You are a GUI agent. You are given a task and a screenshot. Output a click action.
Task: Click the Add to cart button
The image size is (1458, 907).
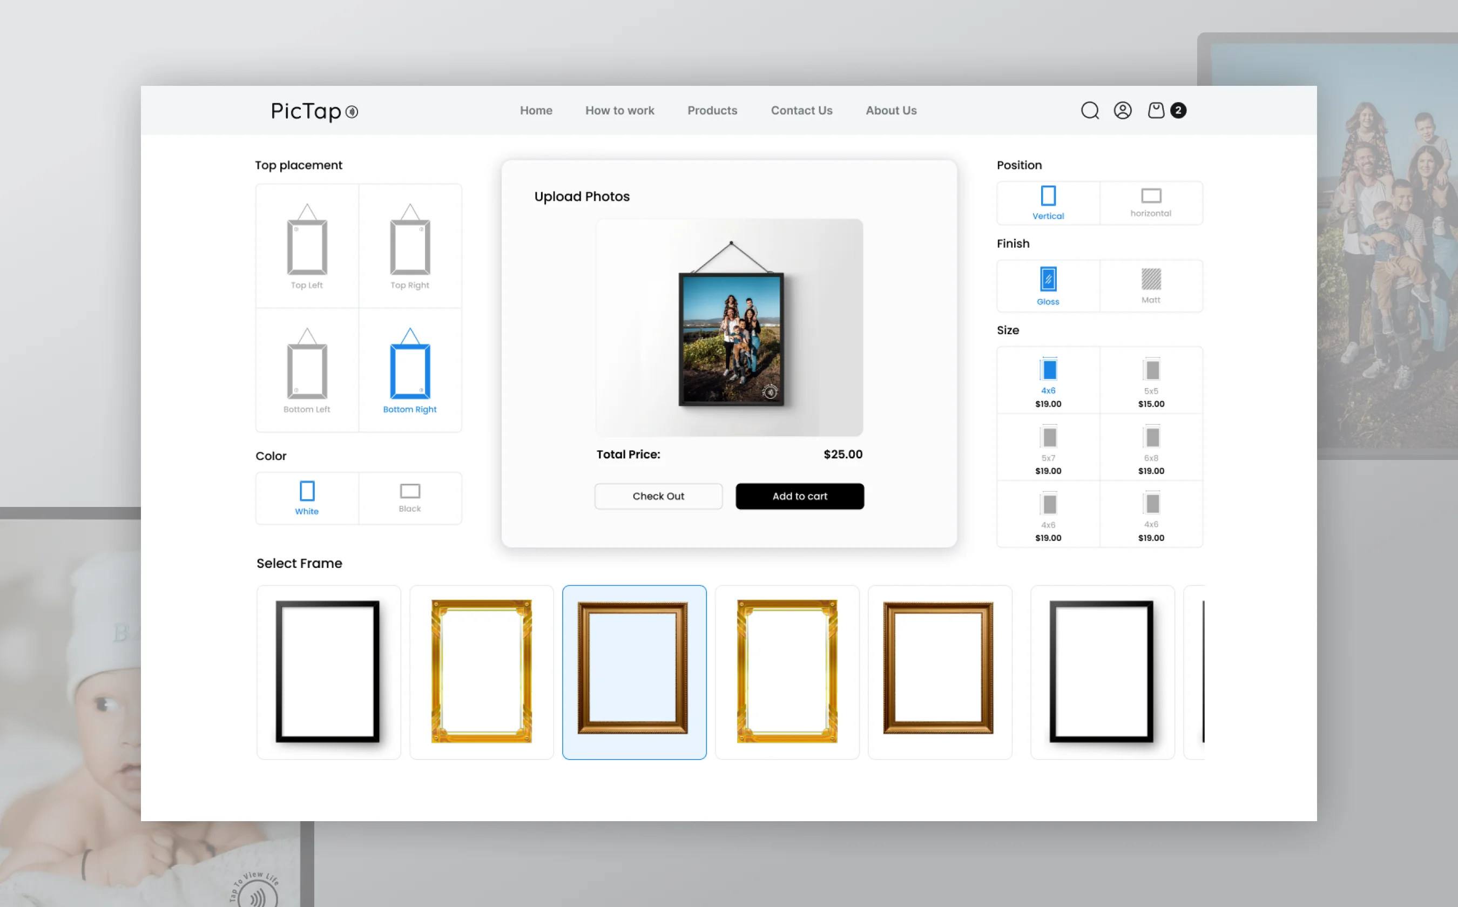800,496
